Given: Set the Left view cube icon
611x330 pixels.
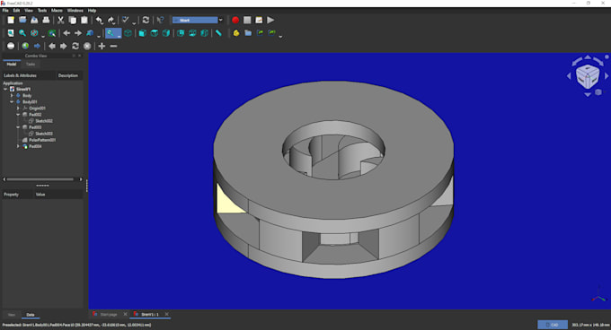Looking at the screenshot, I should click(204, 33).
